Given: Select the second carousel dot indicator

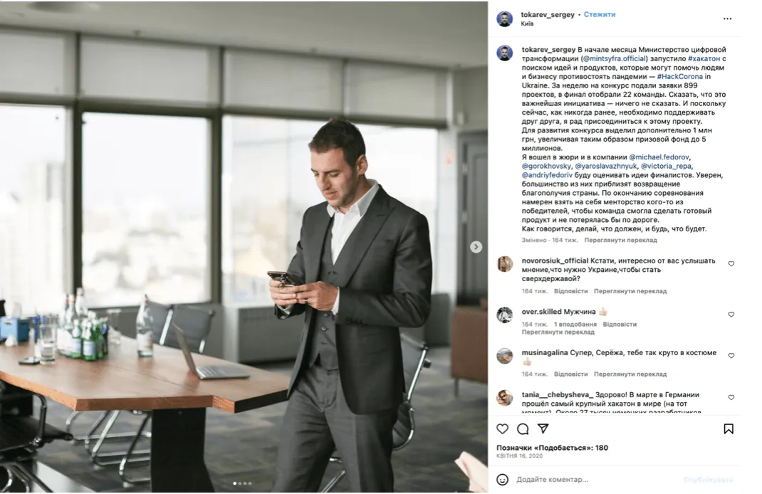Looking at the screenshot, I should pos(240,484).
